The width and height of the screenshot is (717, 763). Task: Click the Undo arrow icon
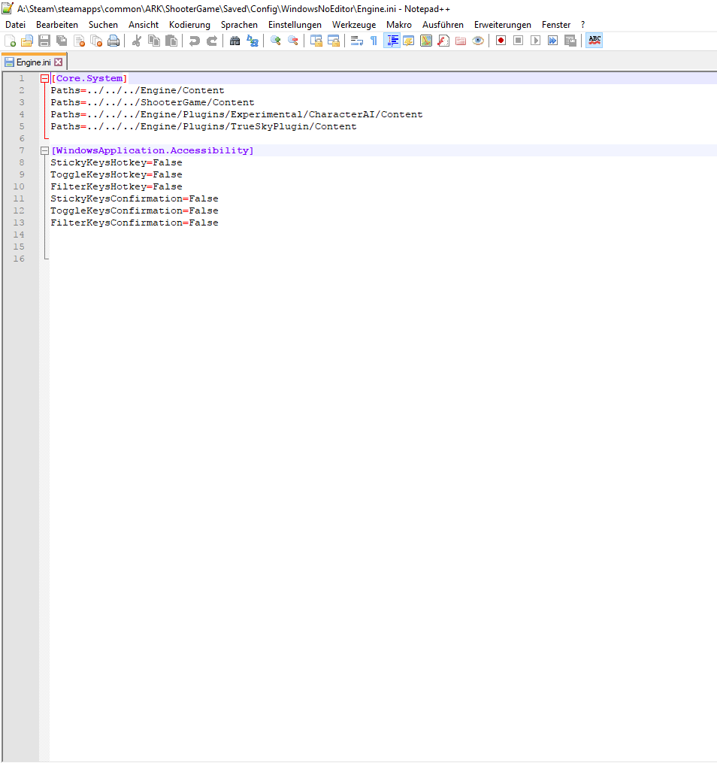pos(195,41)
